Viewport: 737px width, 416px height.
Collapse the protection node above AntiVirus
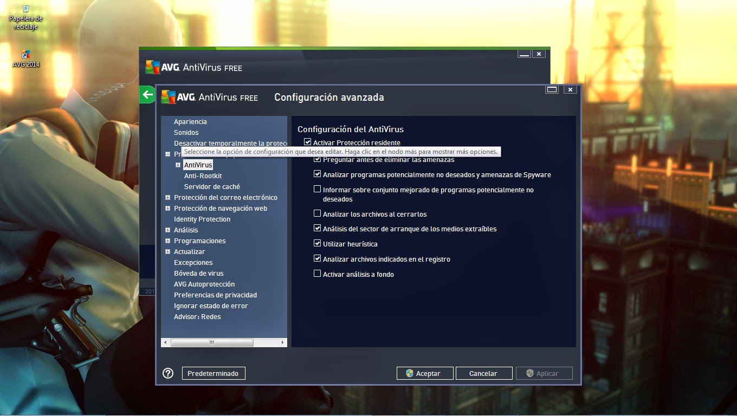click(168, 154)
